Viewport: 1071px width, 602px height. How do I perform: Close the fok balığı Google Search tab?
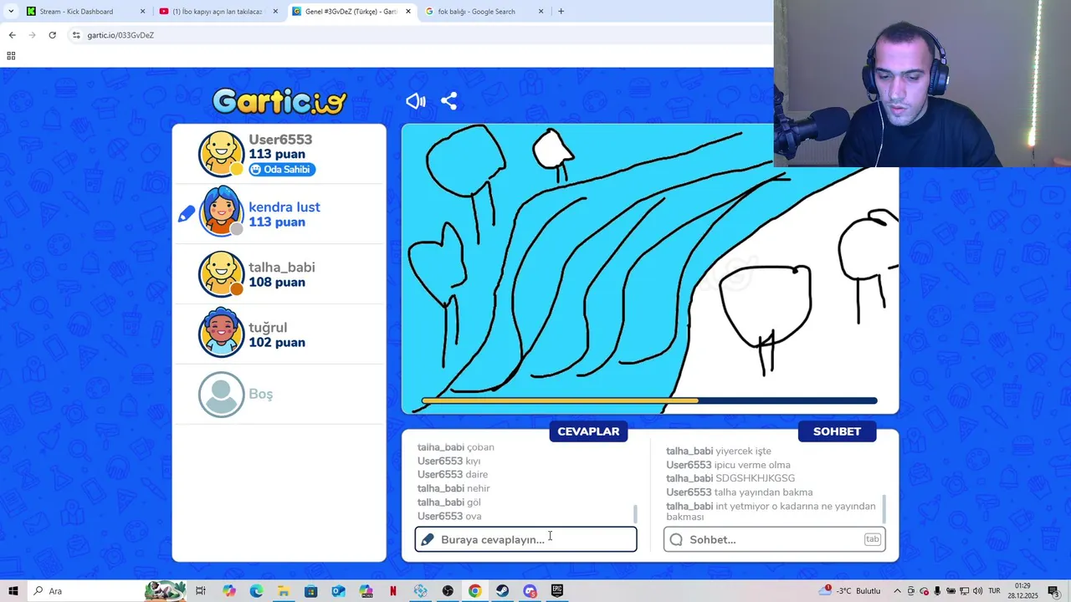coord(541,12)
